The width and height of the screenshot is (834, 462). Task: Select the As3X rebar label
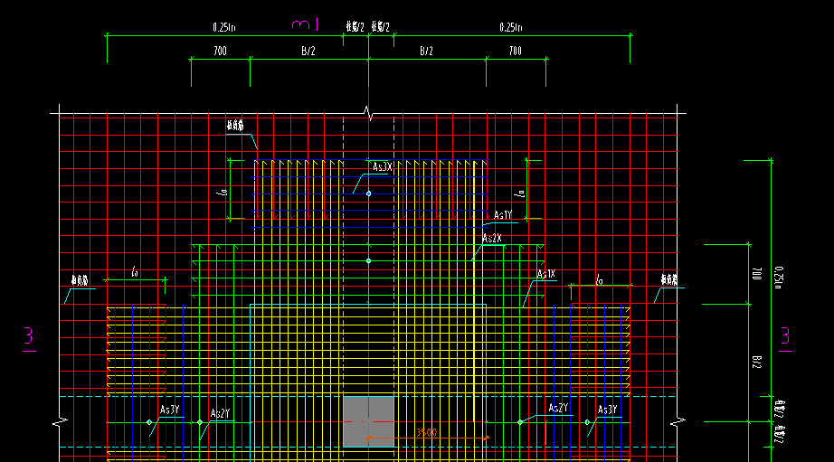[382, 167]
